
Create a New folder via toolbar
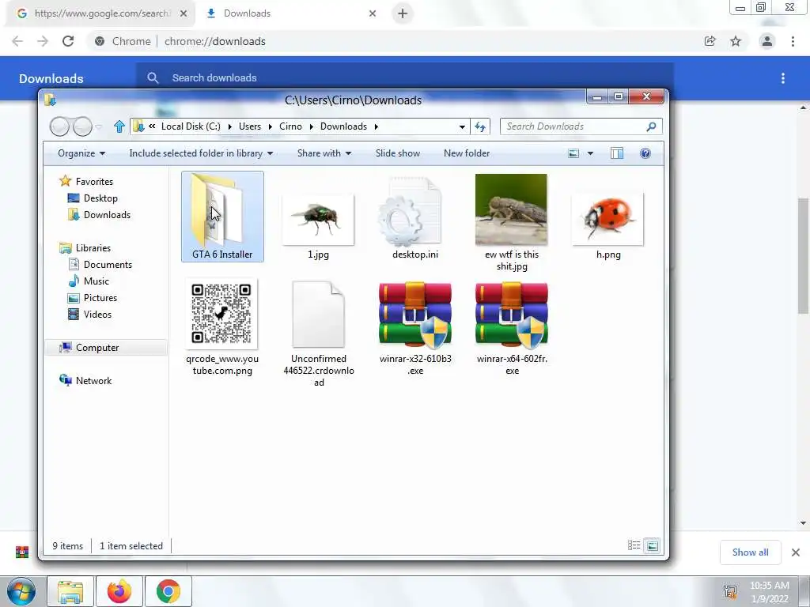click(467, 153)
